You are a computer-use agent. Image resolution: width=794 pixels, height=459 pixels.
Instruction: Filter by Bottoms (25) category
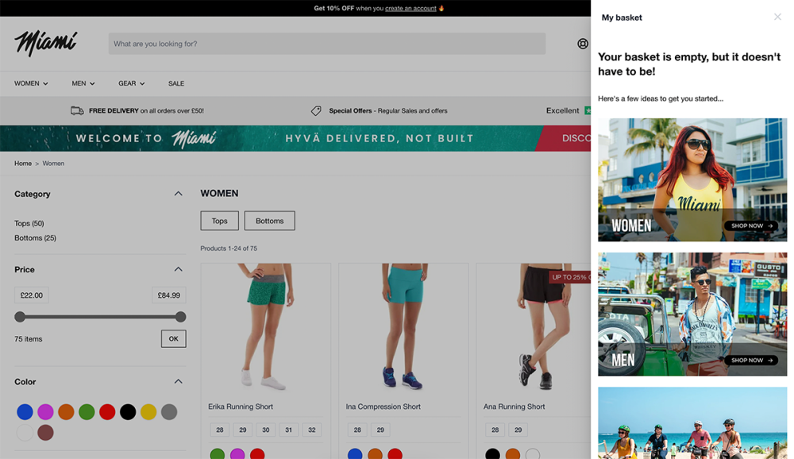(35, 238)
